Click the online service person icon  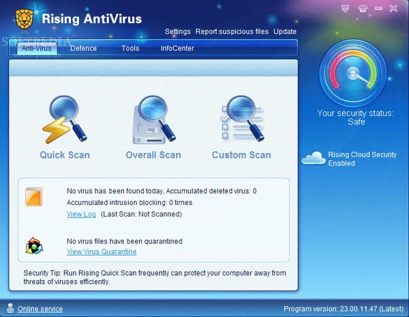point(9,309)
